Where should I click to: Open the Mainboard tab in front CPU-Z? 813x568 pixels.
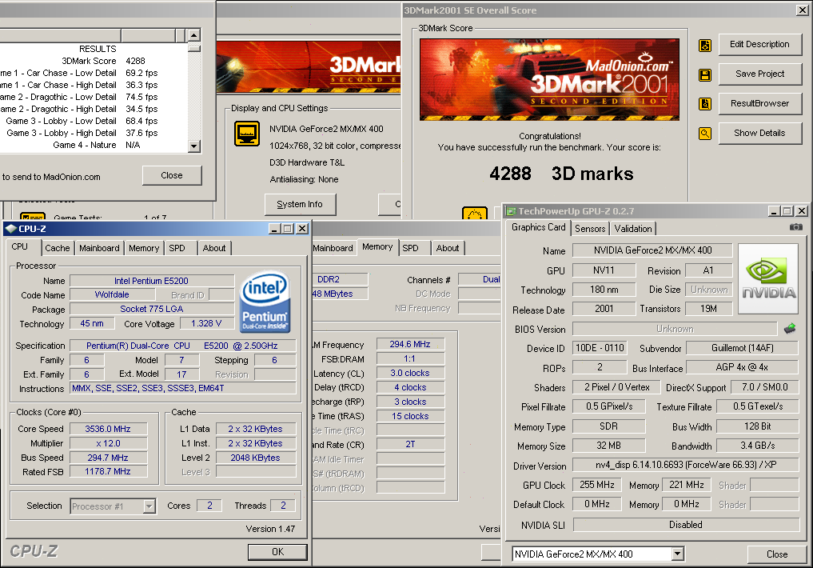[x=99, y=248]
